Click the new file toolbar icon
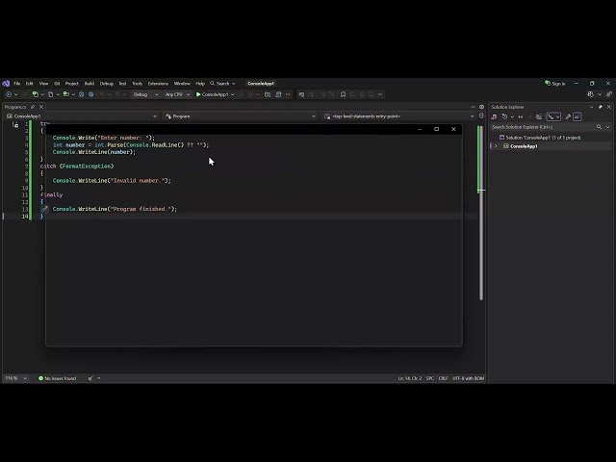The image size is (616, 462). [51, 94]
